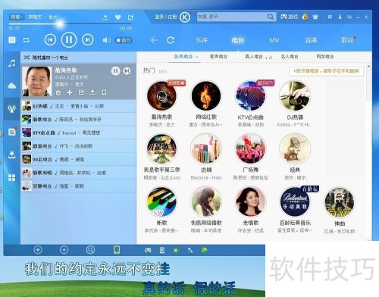Open the DJ热碟 station thumbnail

[295, 96]
